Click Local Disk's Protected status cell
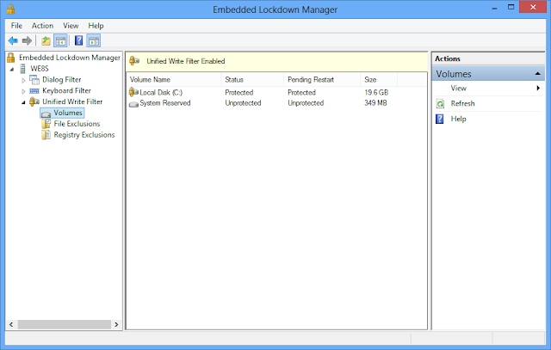Screen dimensions: 551x350 pyautogui.click(x=239, y=92)
